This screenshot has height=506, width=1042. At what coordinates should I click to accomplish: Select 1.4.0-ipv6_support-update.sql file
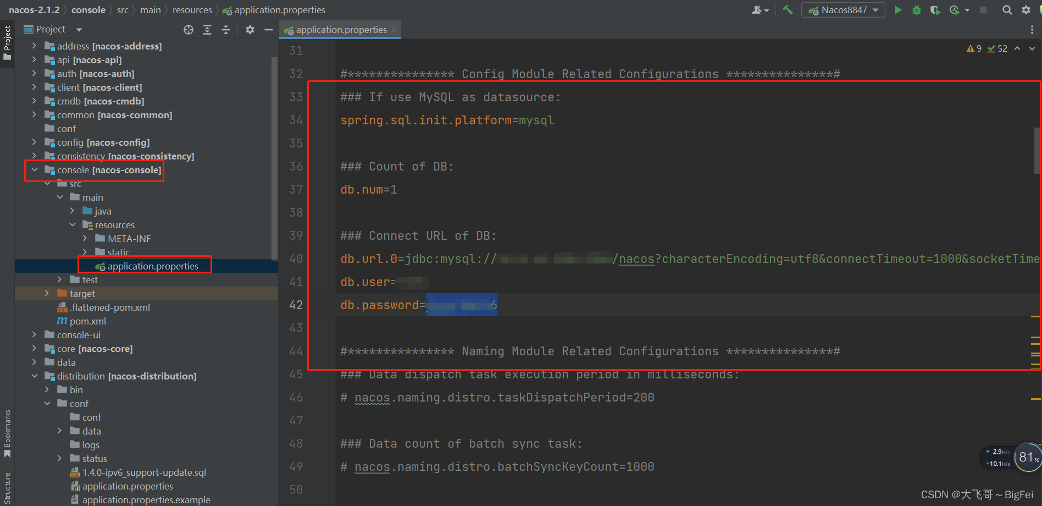tap(138, 472)
